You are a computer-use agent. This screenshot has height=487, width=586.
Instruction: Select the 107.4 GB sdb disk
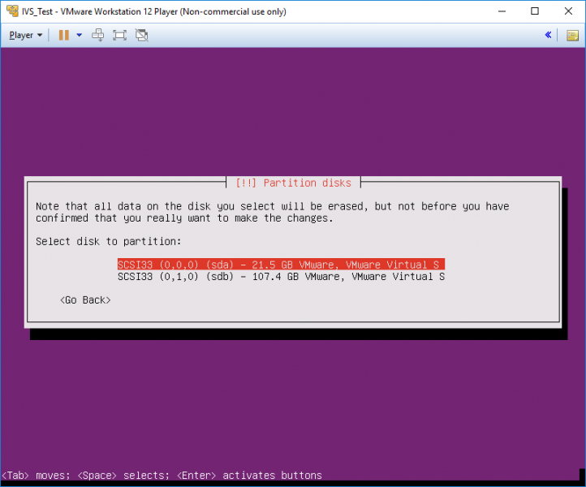[x=281, y=277]
